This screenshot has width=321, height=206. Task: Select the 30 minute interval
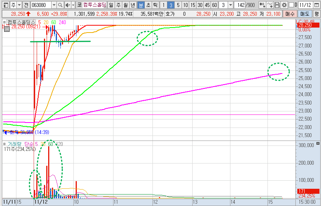coord(200,5)
